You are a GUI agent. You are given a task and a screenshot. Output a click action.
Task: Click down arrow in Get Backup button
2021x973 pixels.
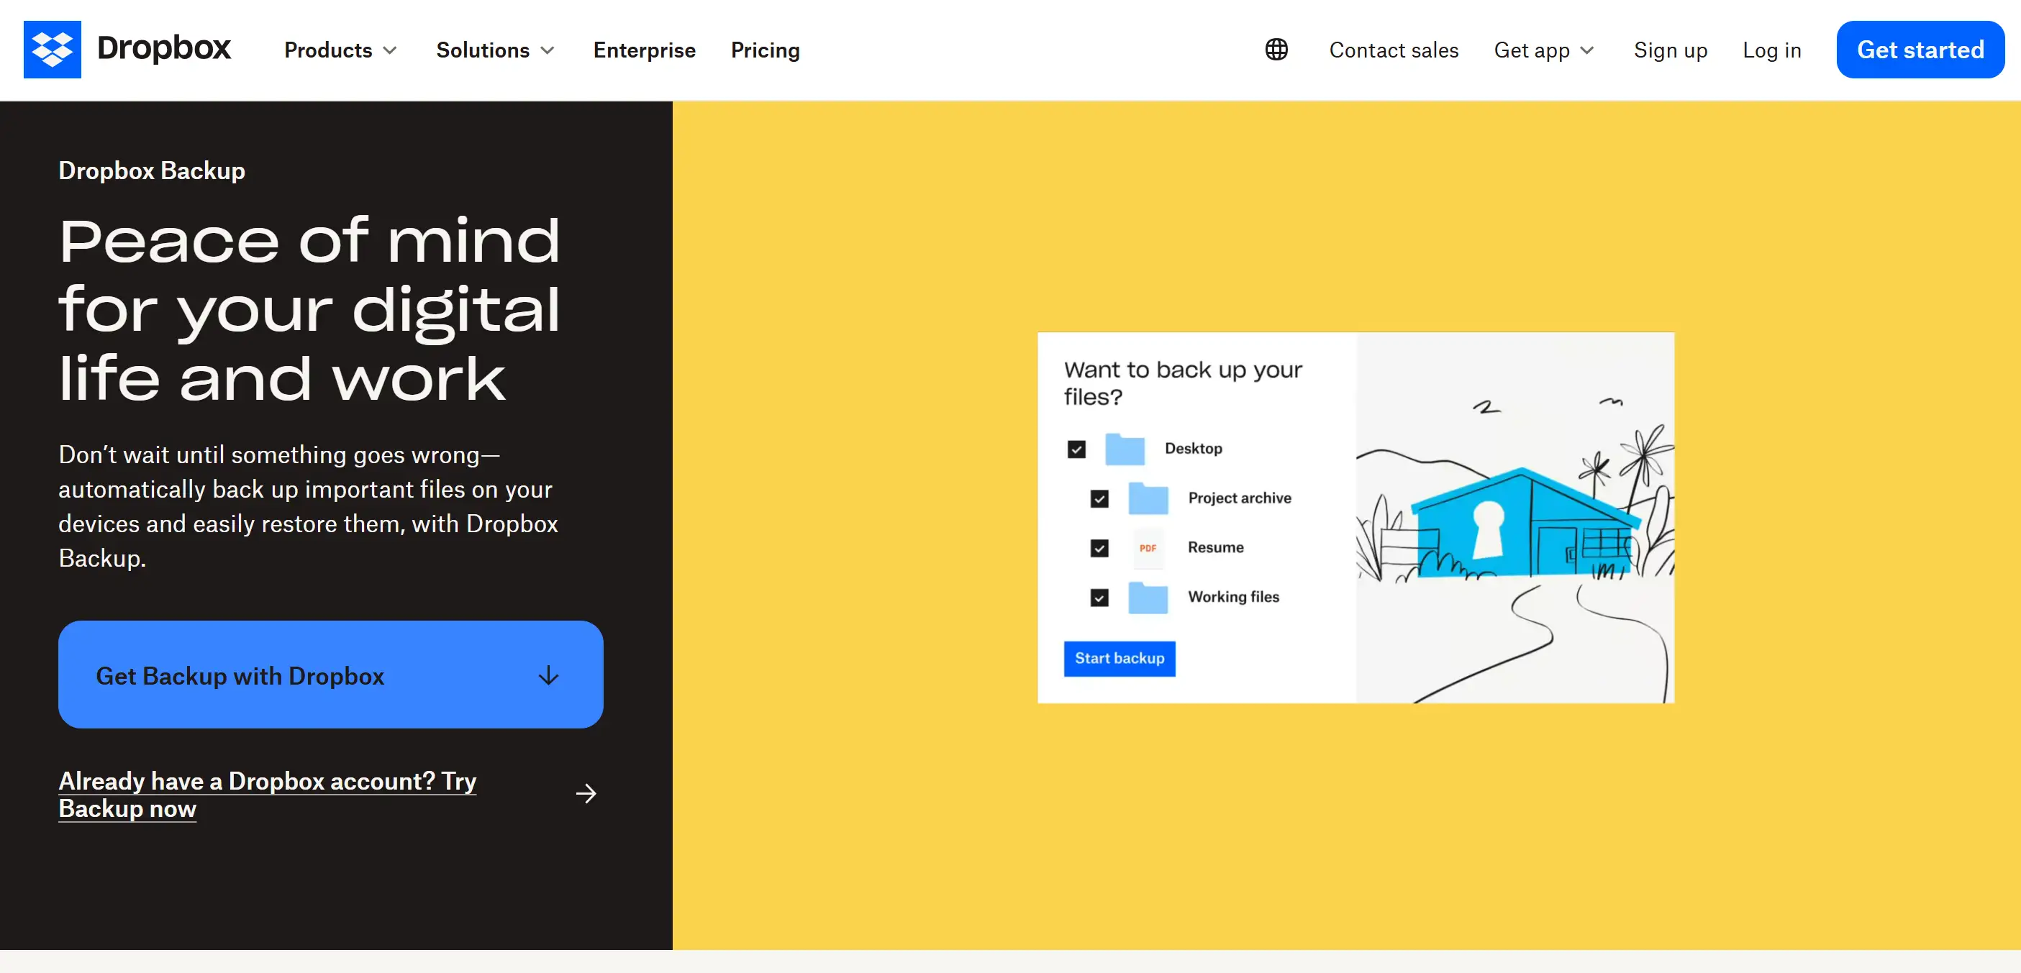[548, 675]
